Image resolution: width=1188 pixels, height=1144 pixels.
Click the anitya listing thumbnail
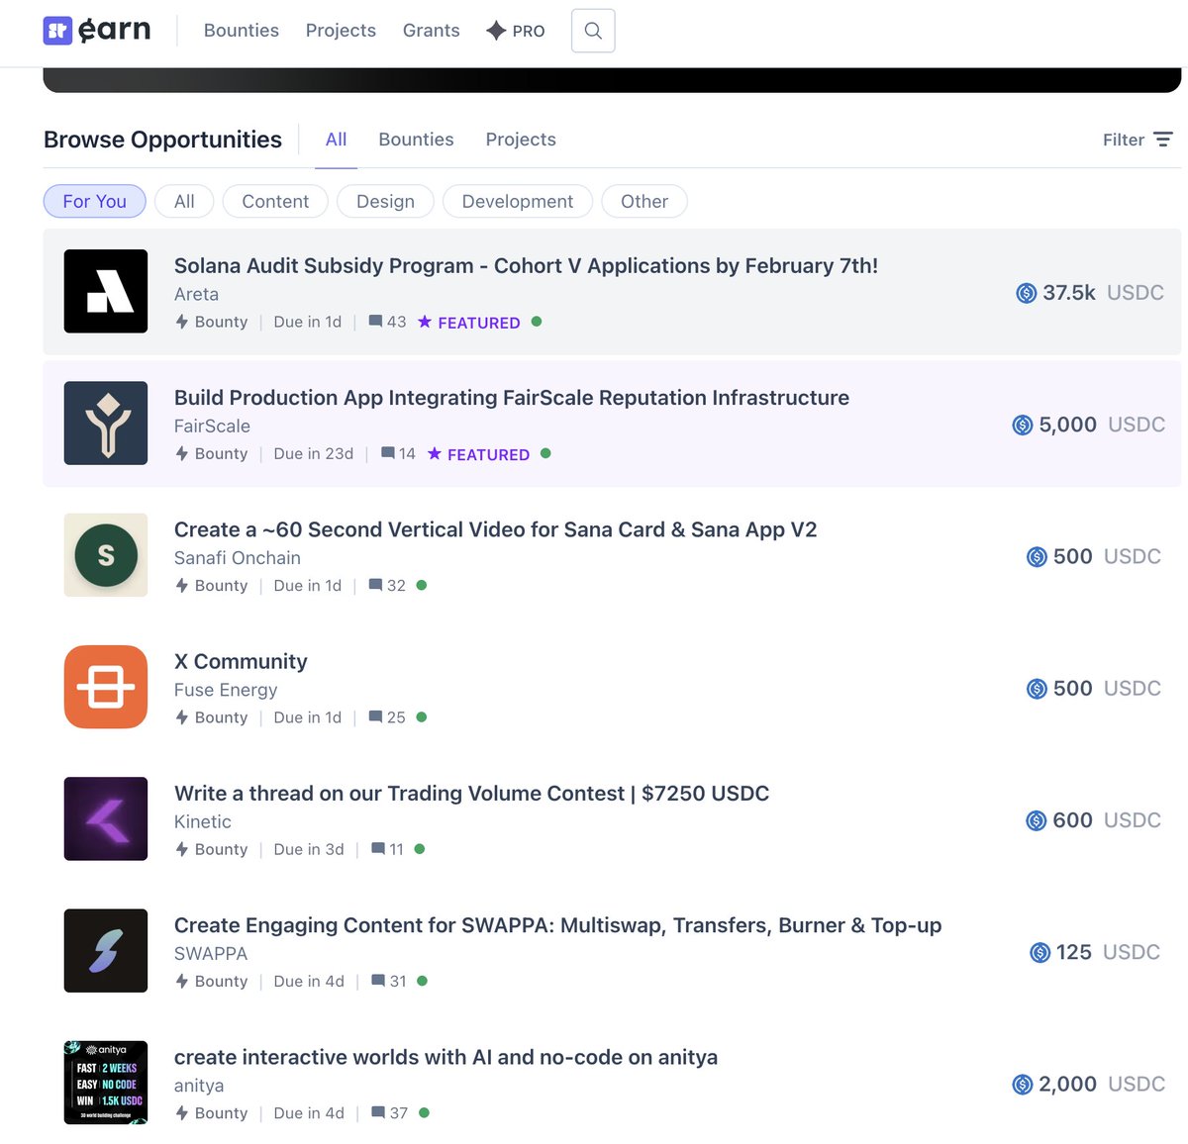(106, 1083)
